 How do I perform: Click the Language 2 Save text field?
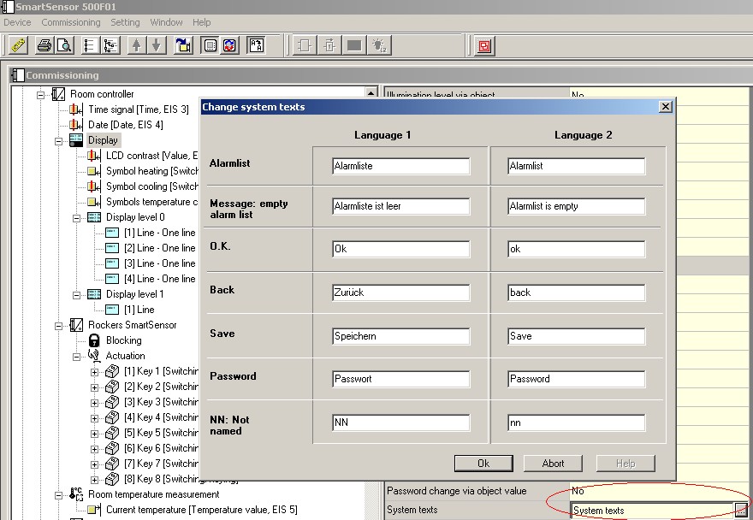(x=576, y=336)
